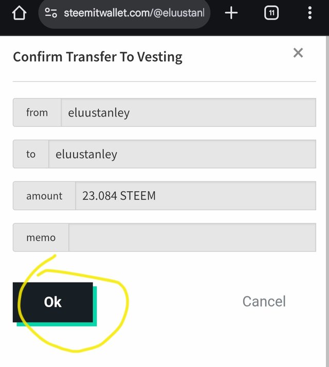The height and width of the screenshot is (367, 329).
Task: Click the "memo" field label
Action: [x=41, y=237]
